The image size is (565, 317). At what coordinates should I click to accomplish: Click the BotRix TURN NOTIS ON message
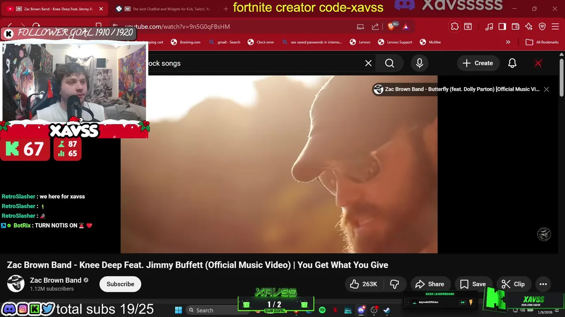[46, 225]
